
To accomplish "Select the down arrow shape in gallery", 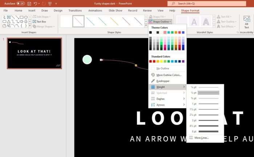I will pos(26,21).
